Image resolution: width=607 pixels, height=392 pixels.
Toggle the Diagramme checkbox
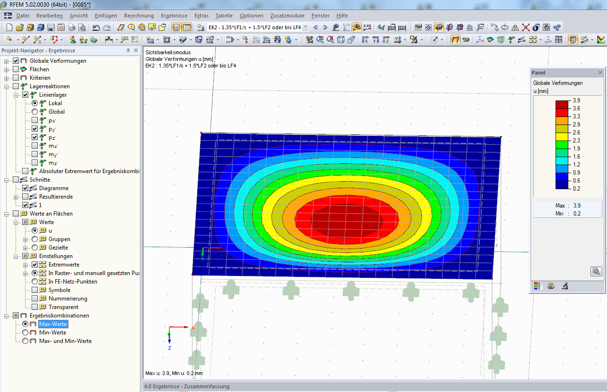(25, 188)
